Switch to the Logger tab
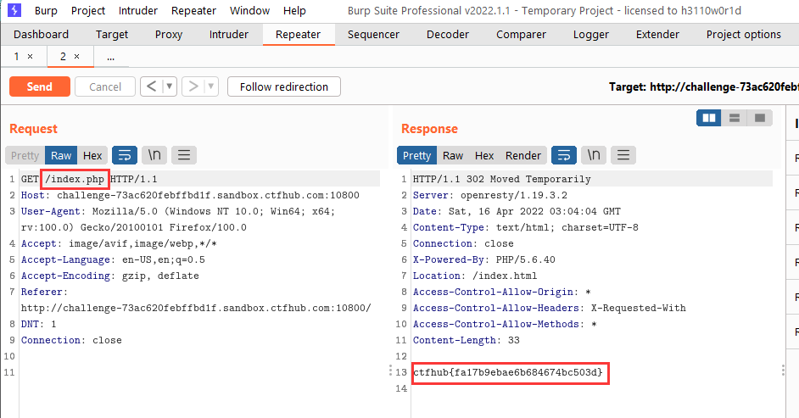799x418 pixels. [590, 34]
